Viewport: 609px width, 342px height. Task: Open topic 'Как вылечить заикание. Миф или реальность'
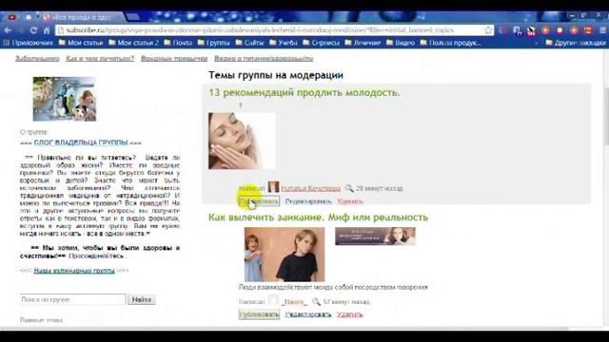click(318, 218)
